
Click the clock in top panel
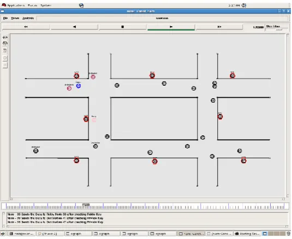(234, 5)
